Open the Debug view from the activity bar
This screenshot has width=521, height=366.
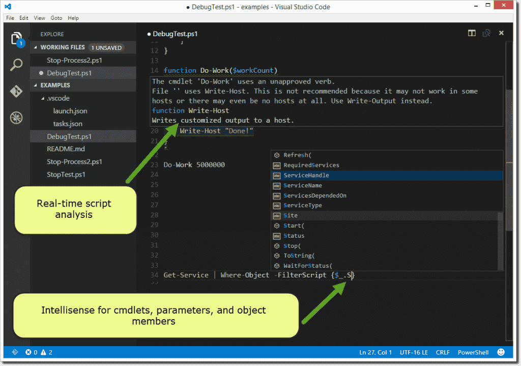tap(16, 118)
